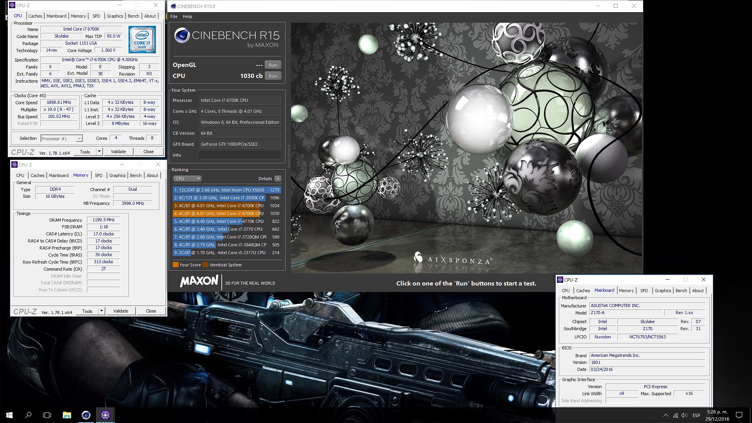752x423 pixels.
Task: Click the brown Identical System legend swatch
Action: click(x=205, y=265)
